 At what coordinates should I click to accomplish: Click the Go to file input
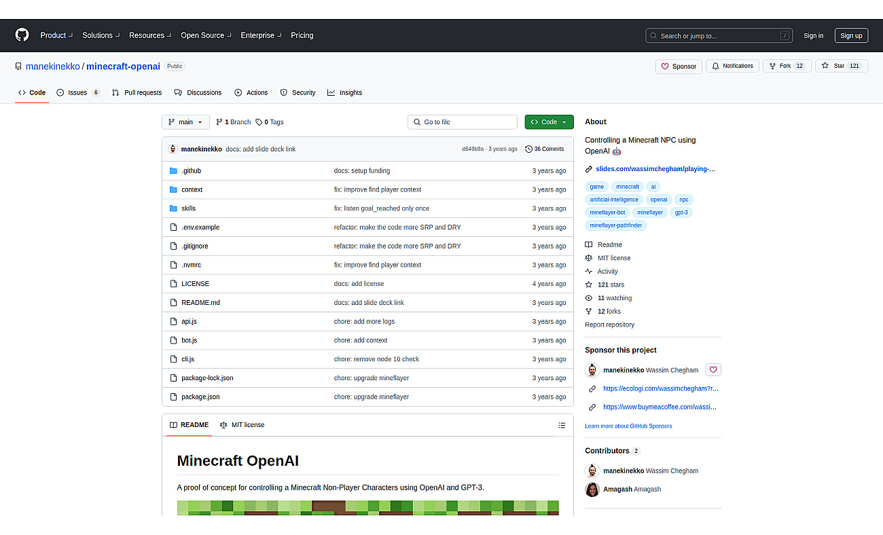tap(463, 122)
